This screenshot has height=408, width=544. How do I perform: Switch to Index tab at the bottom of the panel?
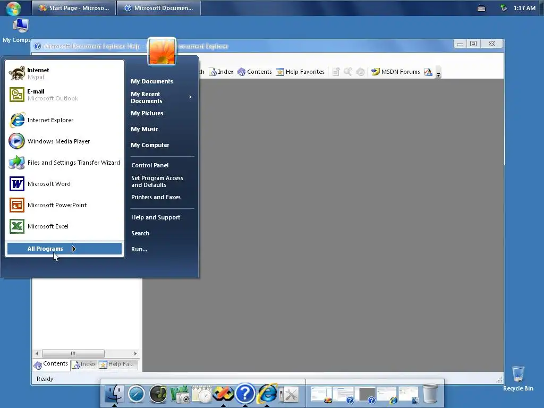tap(83, 364)
